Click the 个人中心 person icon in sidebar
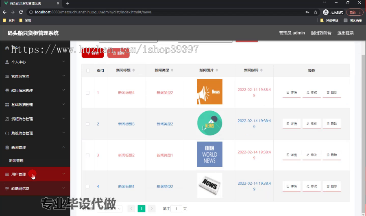Viewport: 366px width, 216px height. pos(7,62)
